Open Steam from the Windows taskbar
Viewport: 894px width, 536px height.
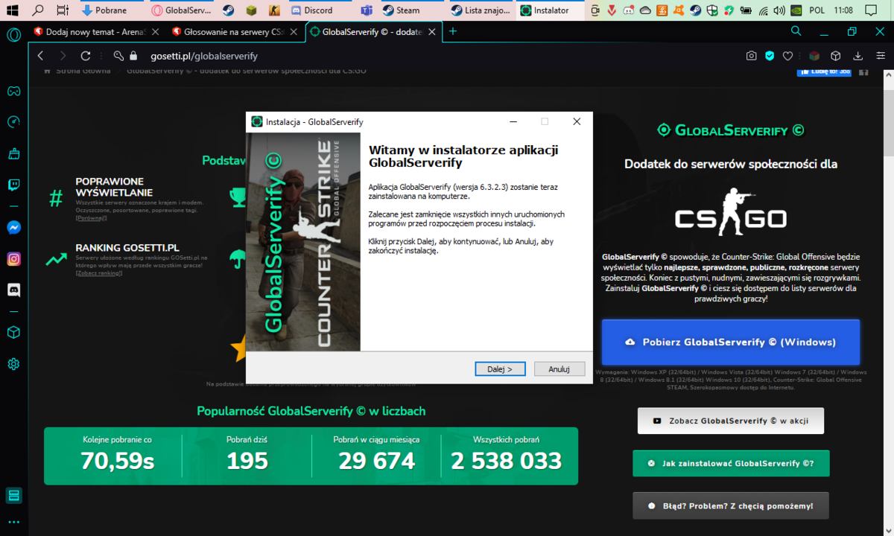pos(402,10)
